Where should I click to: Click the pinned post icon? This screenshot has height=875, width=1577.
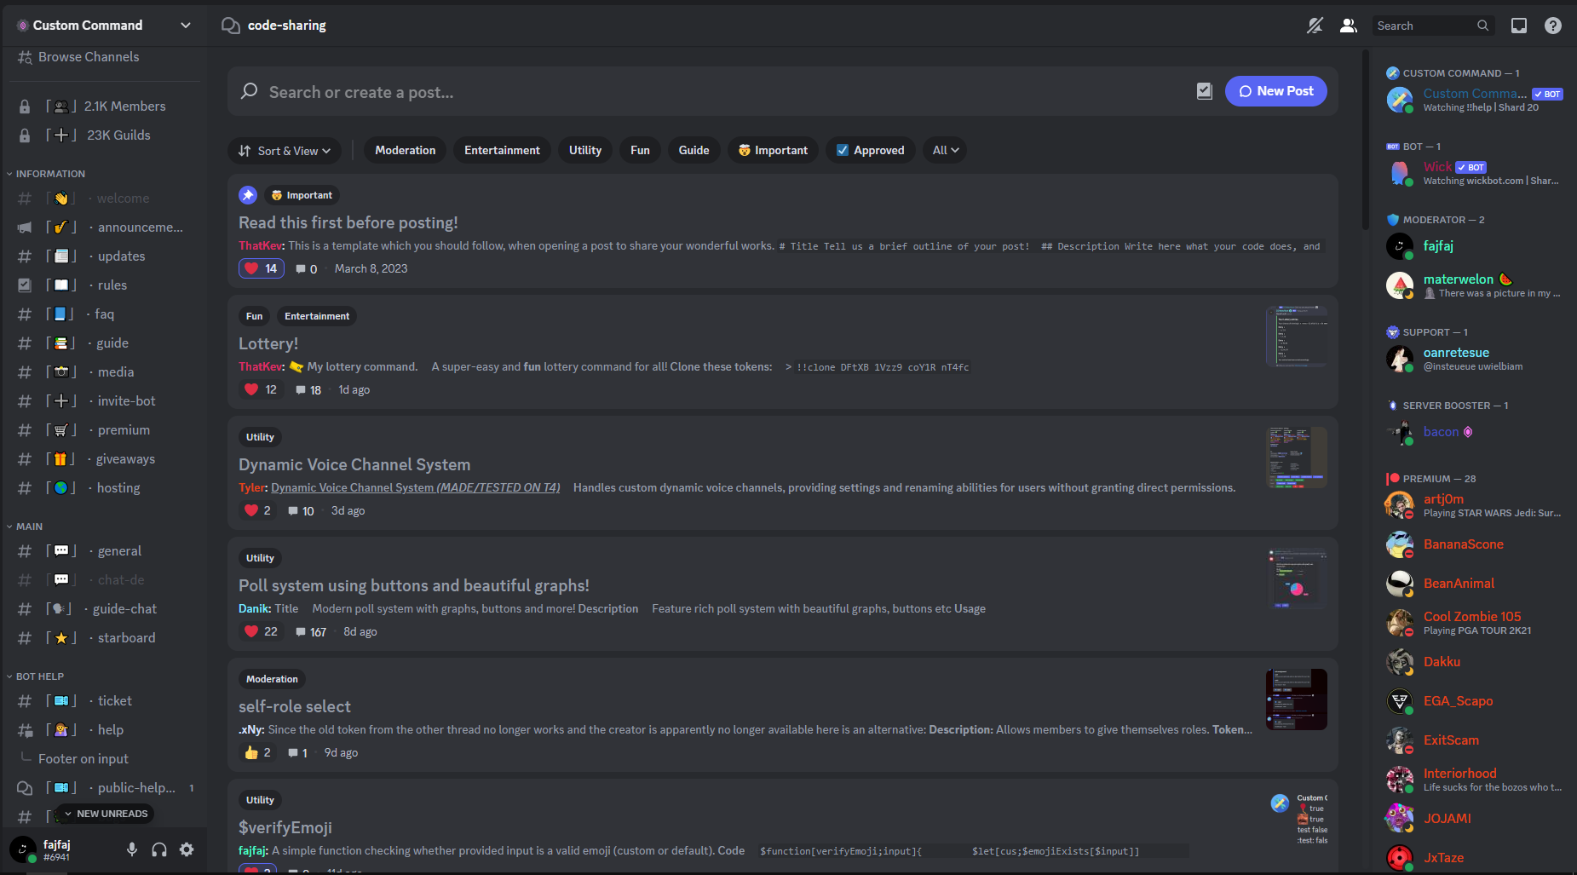[248, 195]
